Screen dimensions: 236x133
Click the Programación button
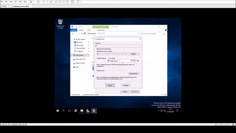(133, 74)
